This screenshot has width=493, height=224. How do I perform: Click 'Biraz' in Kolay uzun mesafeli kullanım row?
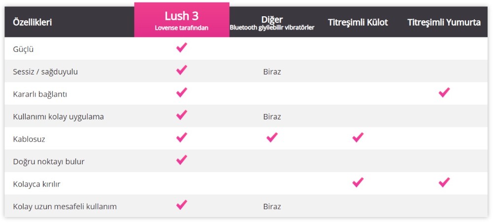272,207
